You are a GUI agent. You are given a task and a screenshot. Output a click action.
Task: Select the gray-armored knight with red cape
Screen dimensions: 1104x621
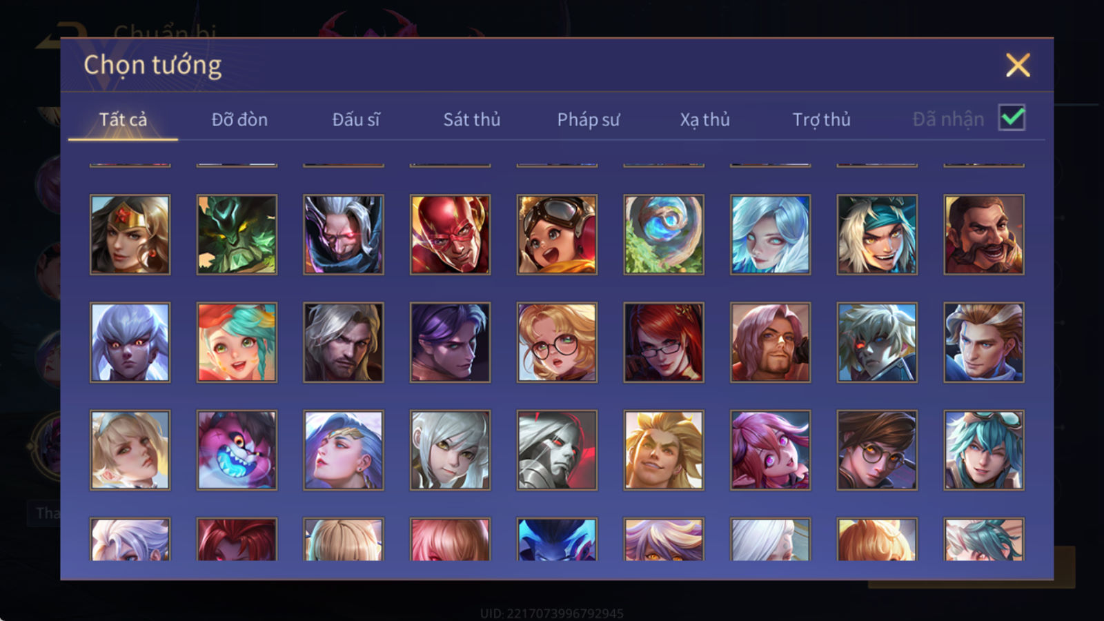557,450
